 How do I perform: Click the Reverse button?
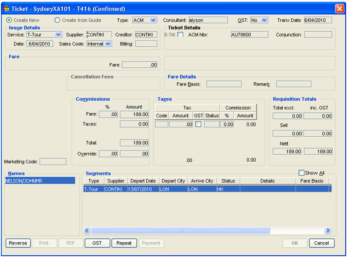pyautogui.click(x=18, y=243)
